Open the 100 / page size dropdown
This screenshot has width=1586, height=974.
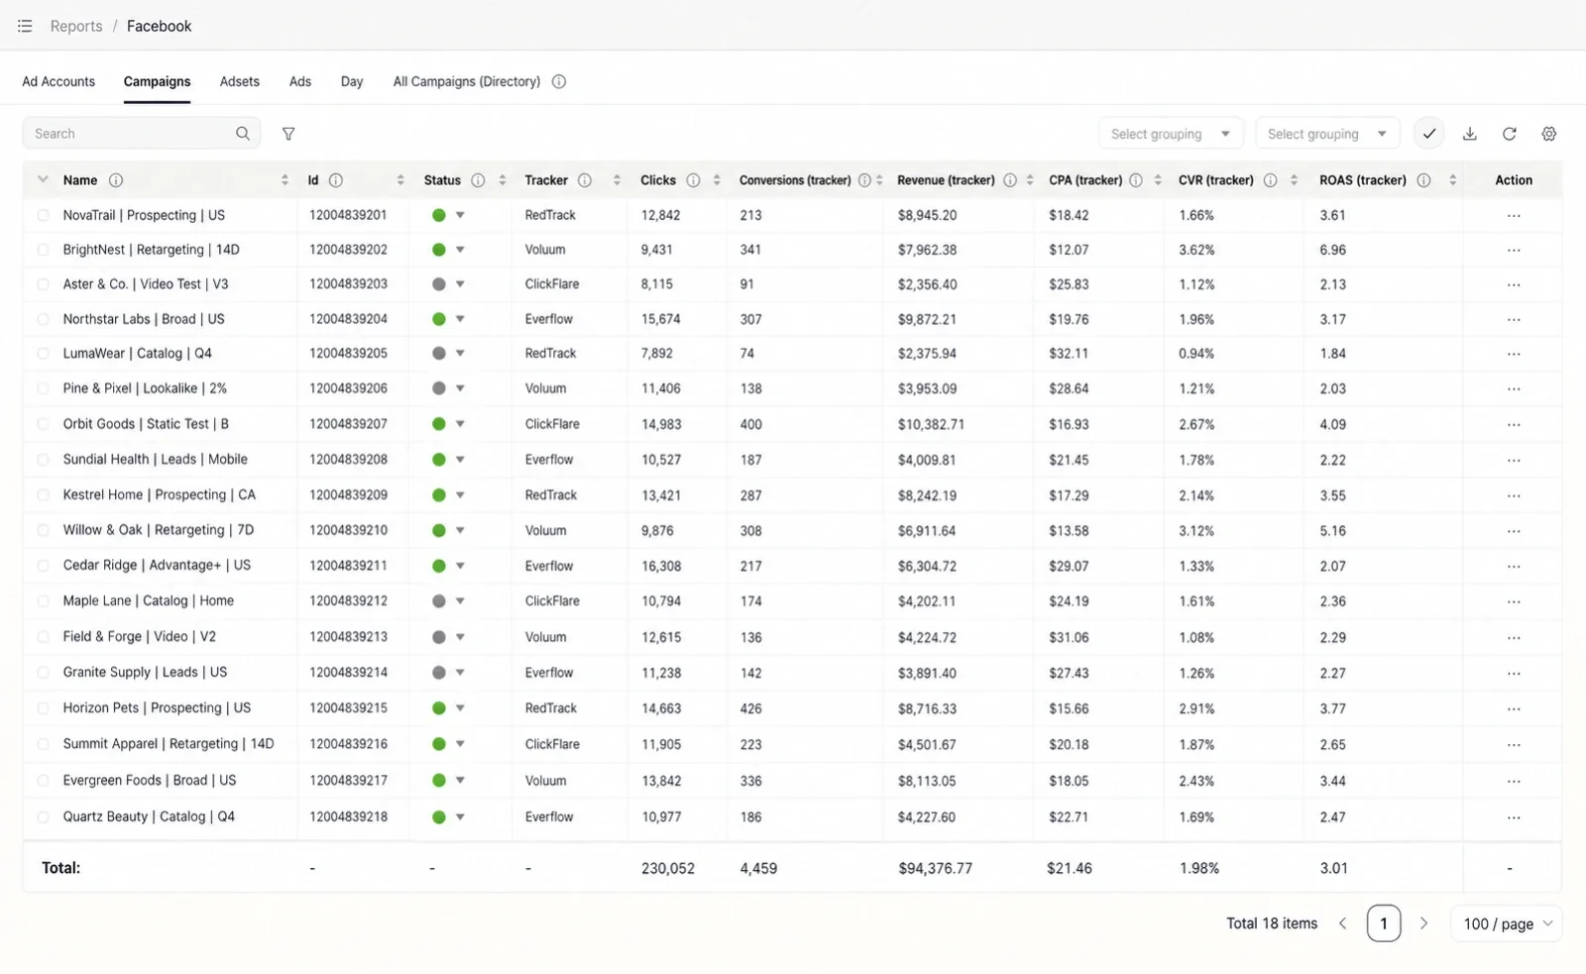point(1507,923)
